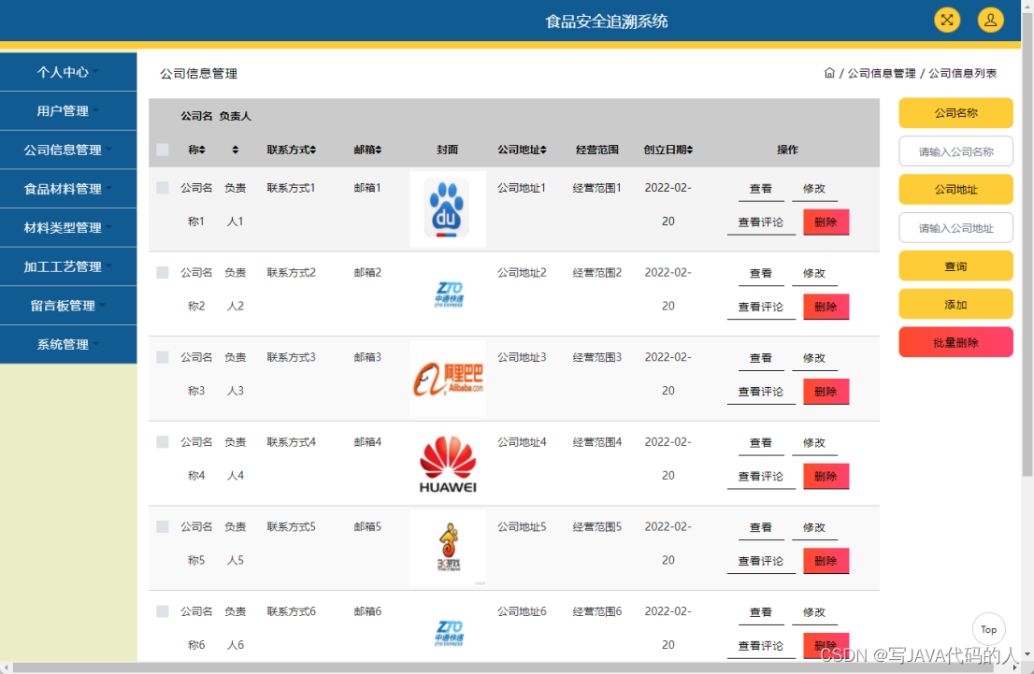Delete row 公司名称4 with 删除
Viewport: 1034px width, 674px height.
pos(826,476)
